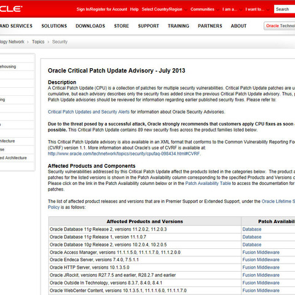Open Sign In/Register for Account link
The width and height of the screenshot is (295, 295).
click(x=101, y=9)
